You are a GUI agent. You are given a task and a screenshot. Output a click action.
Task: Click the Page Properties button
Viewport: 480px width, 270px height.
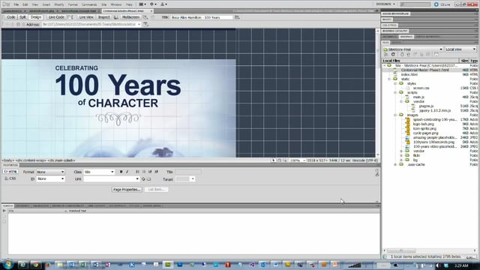[x=127, y=190]
